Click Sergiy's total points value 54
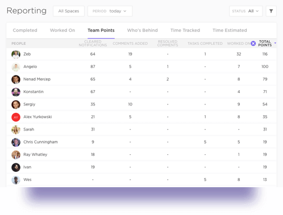 pyautogui.click(x=265, y=104)
